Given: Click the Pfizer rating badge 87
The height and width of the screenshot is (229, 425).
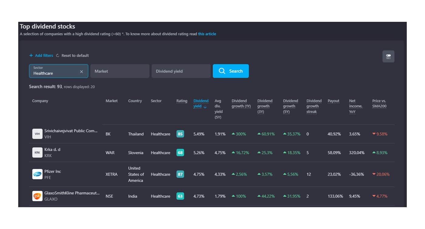Looking at the screenshot, I should point(180,174).
